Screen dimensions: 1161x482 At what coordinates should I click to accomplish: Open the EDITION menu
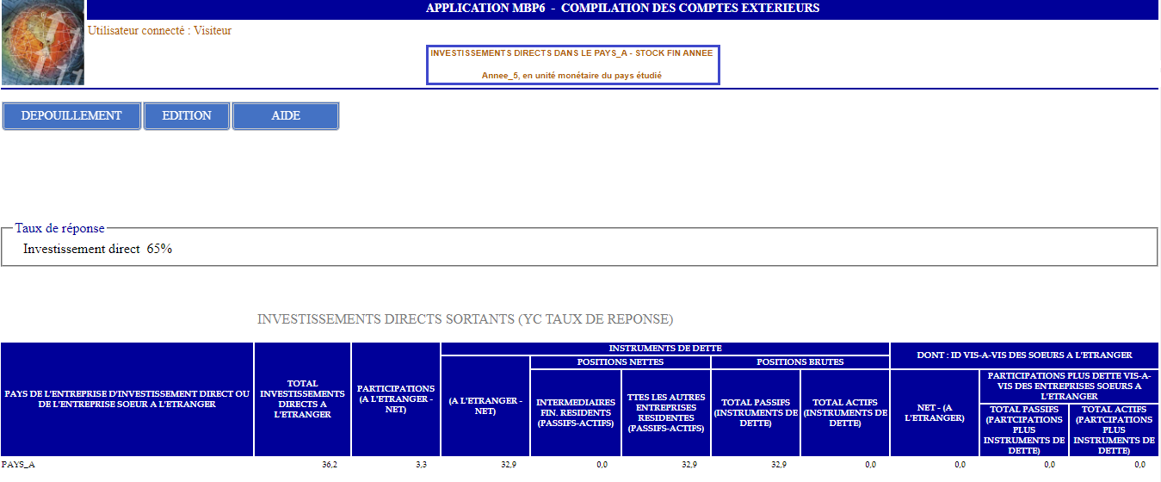(187, 116)
